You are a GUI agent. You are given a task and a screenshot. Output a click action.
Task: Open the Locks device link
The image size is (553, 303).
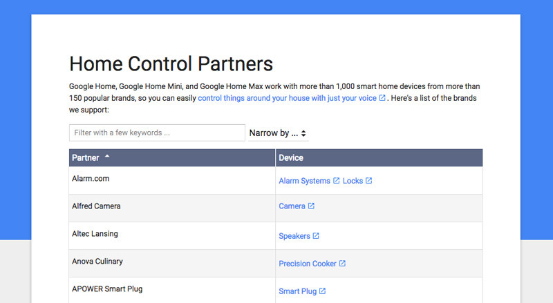[353, 181]
